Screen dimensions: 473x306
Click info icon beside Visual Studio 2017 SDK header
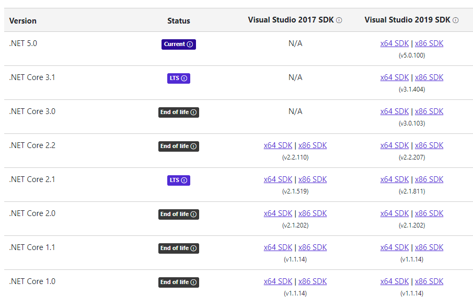339,20
